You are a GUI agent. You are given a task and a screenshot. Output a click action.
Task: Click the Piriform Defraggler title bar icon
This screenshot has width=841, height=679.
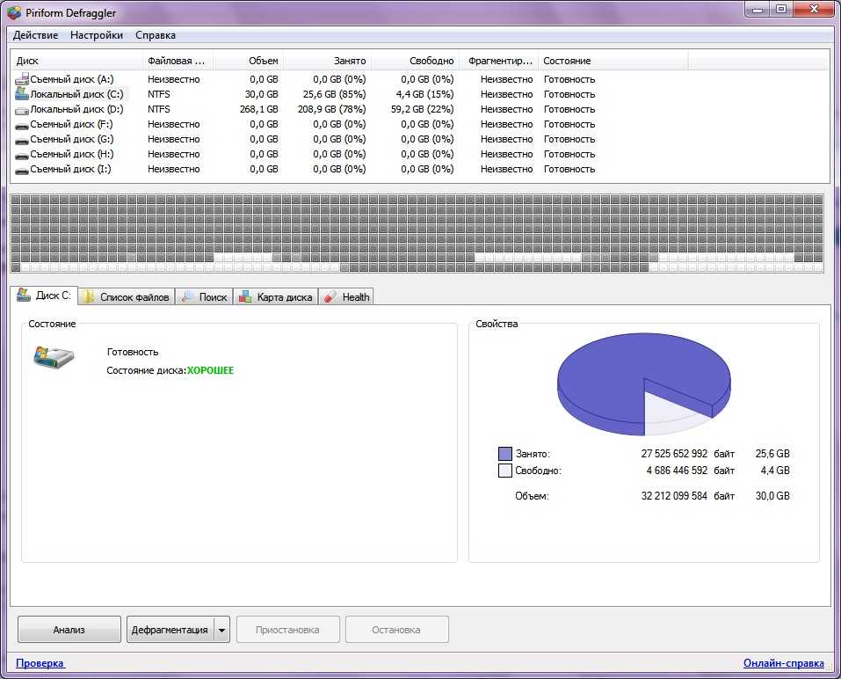[x=14, y=12]
